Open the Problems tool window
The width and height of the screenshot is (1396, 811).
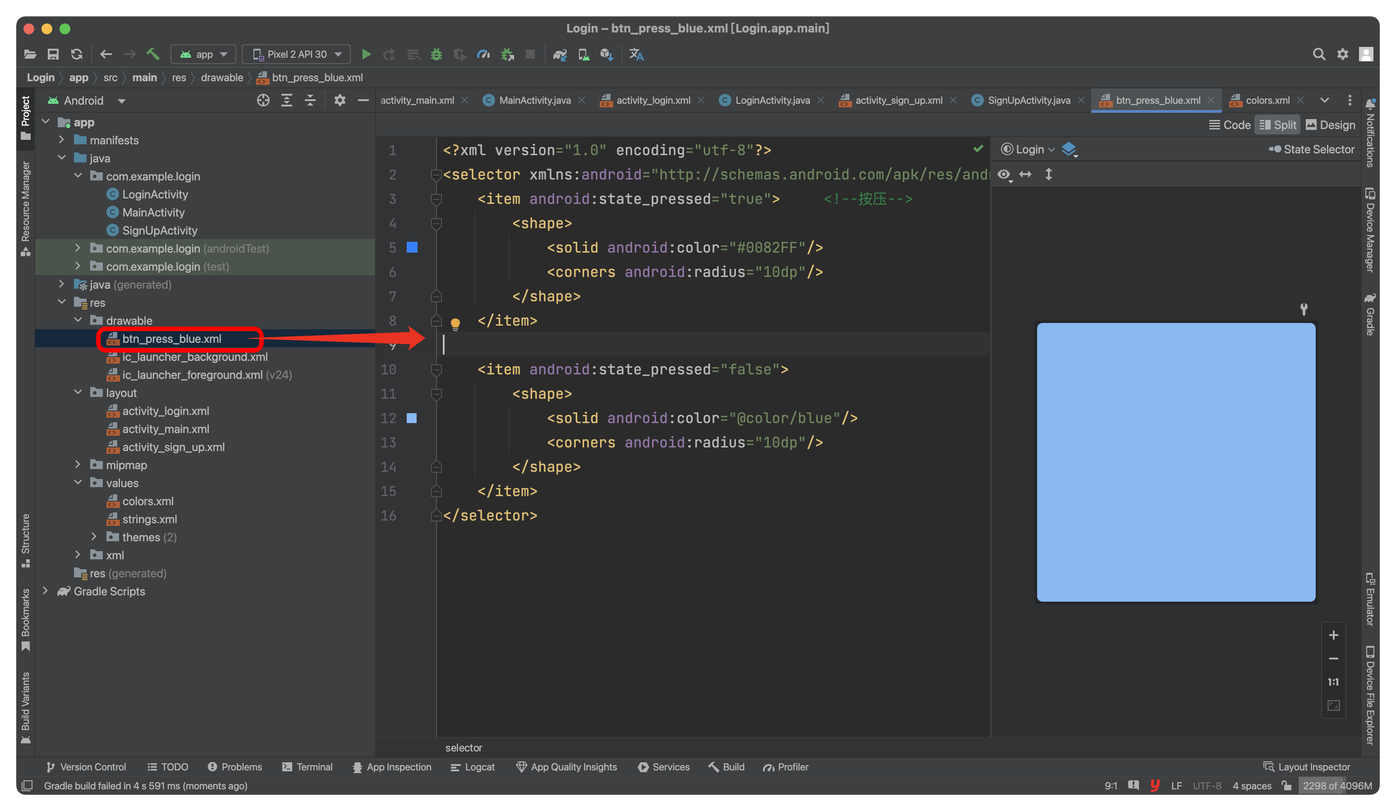coord(235,767)
